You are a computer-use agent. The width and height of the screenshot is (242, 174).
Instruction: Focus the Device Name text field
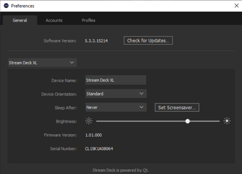(116, 80)
